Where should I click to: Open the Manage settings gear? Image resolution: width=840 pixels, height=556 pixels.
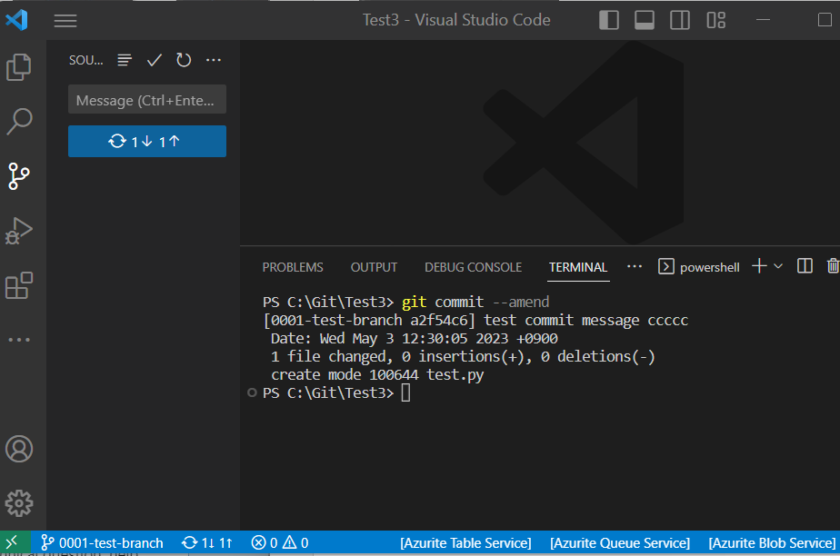[19, 503]
